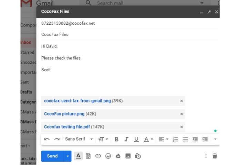Open the Drafts folder in sidebar
The image size is (248, 165).
[27, 92]
